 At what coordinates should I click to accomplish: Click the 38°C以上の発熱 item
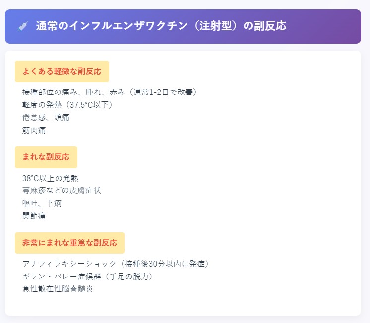pyautogui.click(x=50, y=178)
